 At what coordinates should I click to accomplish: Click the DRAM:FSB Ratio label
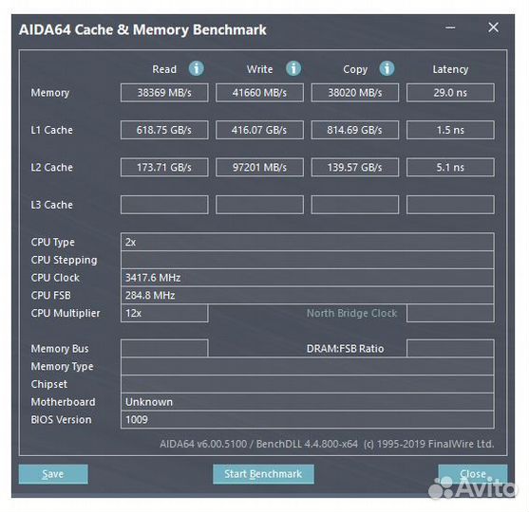pos(345,349)
